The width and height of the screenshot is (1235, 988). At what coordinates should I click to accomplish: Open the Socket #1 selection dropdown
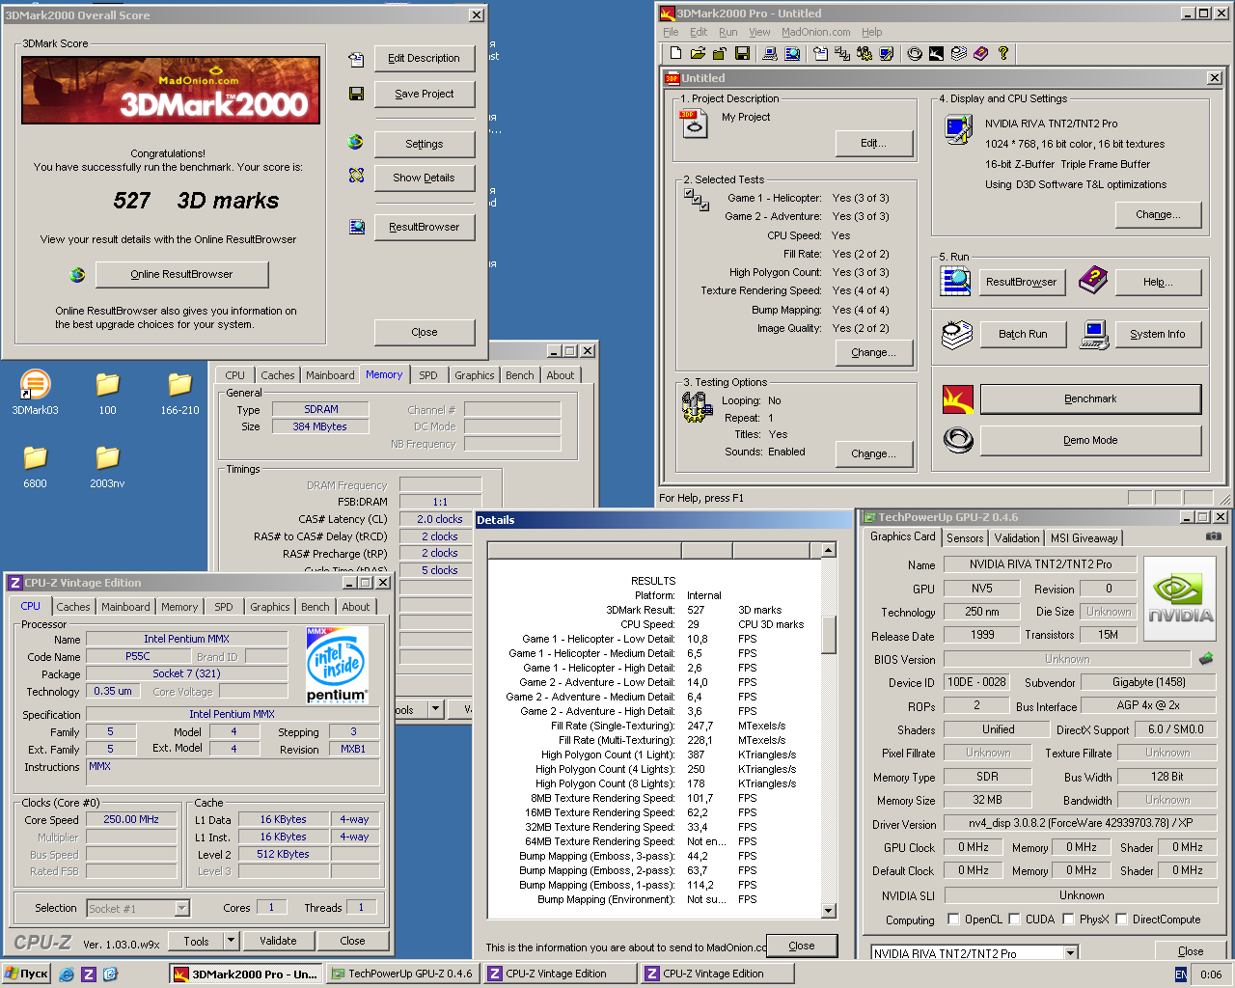(181, 908)
